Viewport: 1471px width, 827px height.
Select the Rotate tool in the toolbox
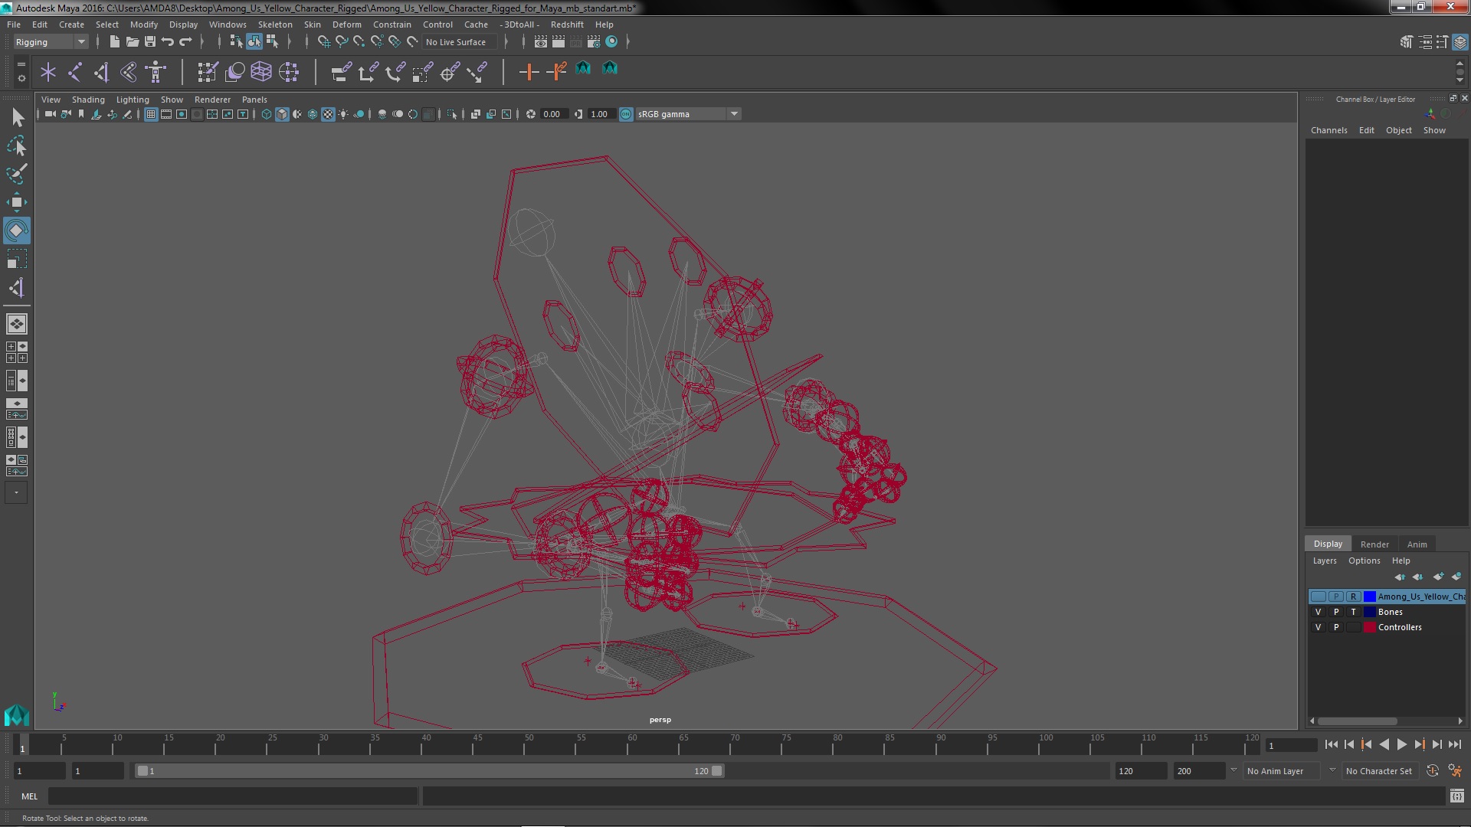click(x=17, y=230)
